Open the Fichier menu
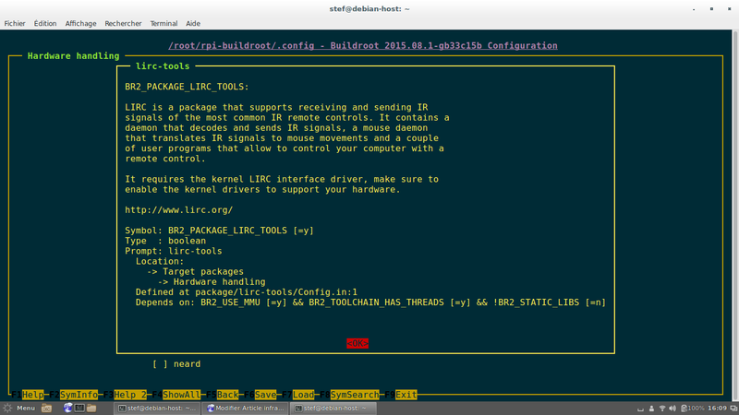This screenshot has height=415, width=739. click(x=15, y=24)
